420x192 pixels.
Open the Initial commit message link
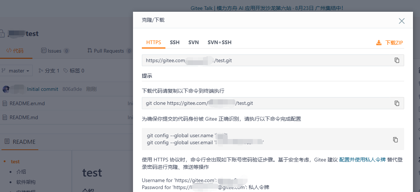click(x=43, y=89)
